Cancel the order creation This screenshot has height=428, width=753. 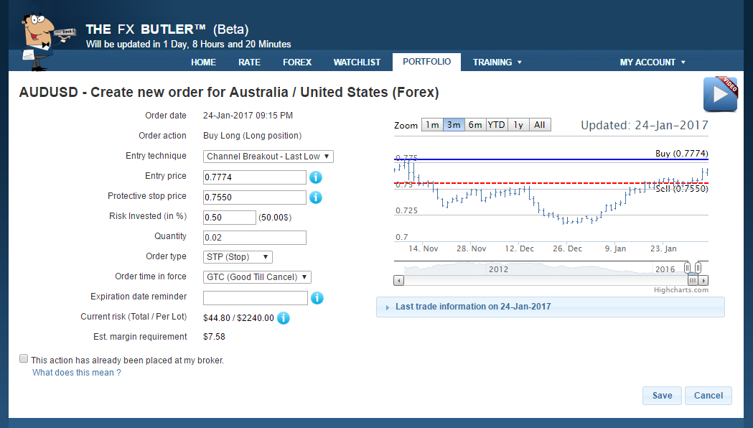[x=708, y=396]
